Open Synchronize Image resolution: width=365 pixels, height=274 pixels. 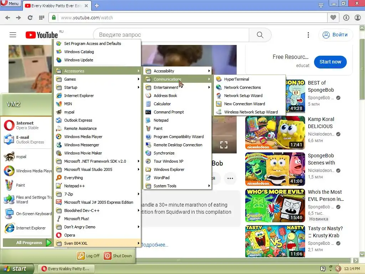pos(178,153)
